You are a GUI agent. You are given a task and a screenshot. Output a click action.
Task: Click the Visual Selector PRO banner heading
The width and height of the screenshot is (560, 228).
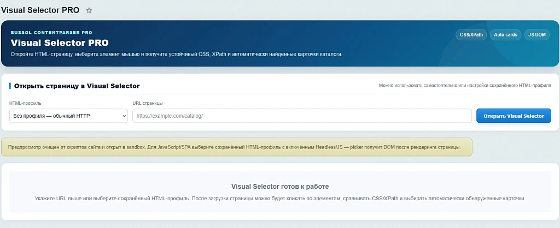point(60,43)
